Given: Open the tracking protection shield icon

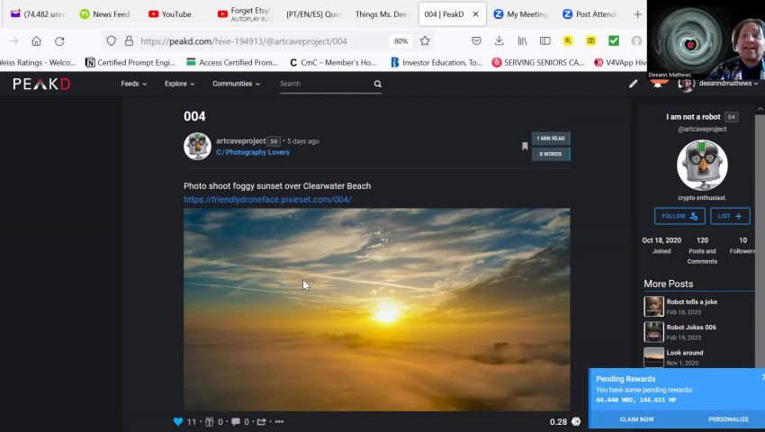Looking at the screenshot, I should 112,41.
